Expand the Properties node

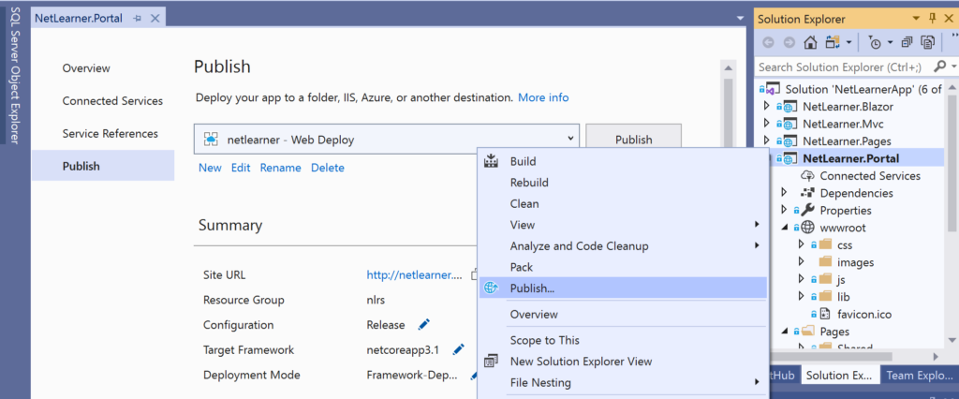pyautogui.click(x=784, y=210)
